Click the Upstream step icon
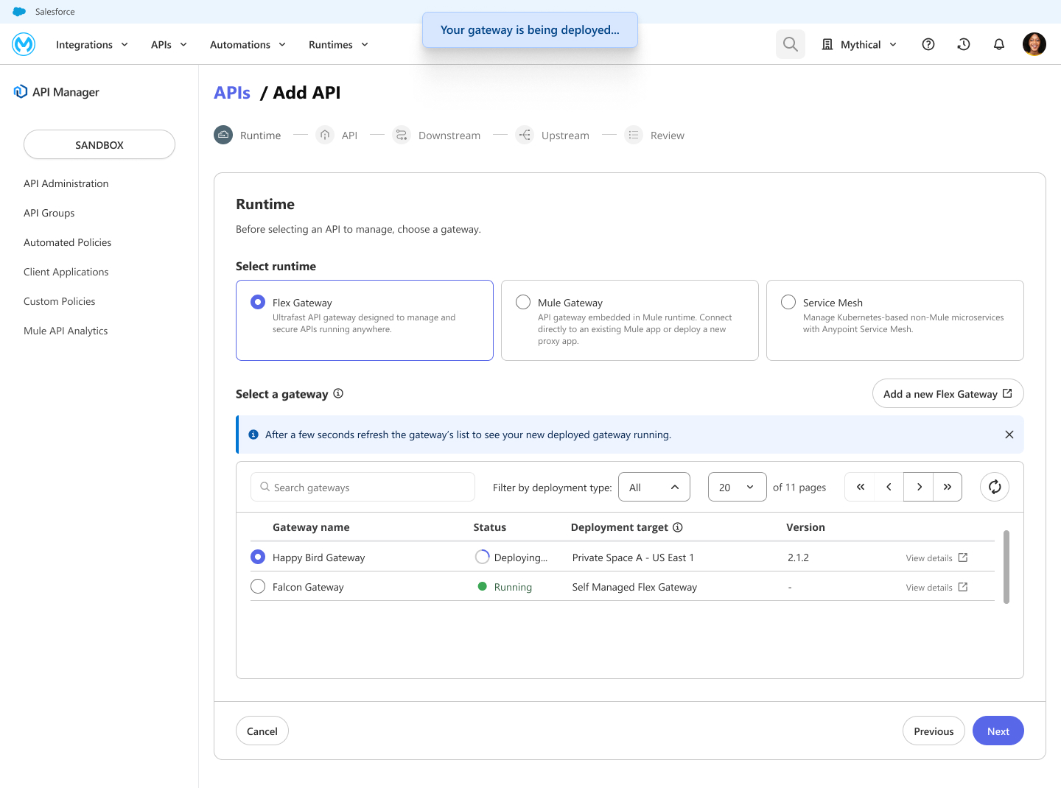 point(525,135)
